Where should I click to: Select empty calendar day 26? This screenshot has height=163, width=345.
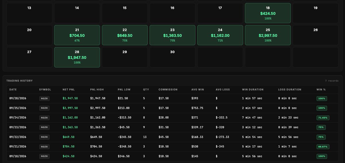316,35
